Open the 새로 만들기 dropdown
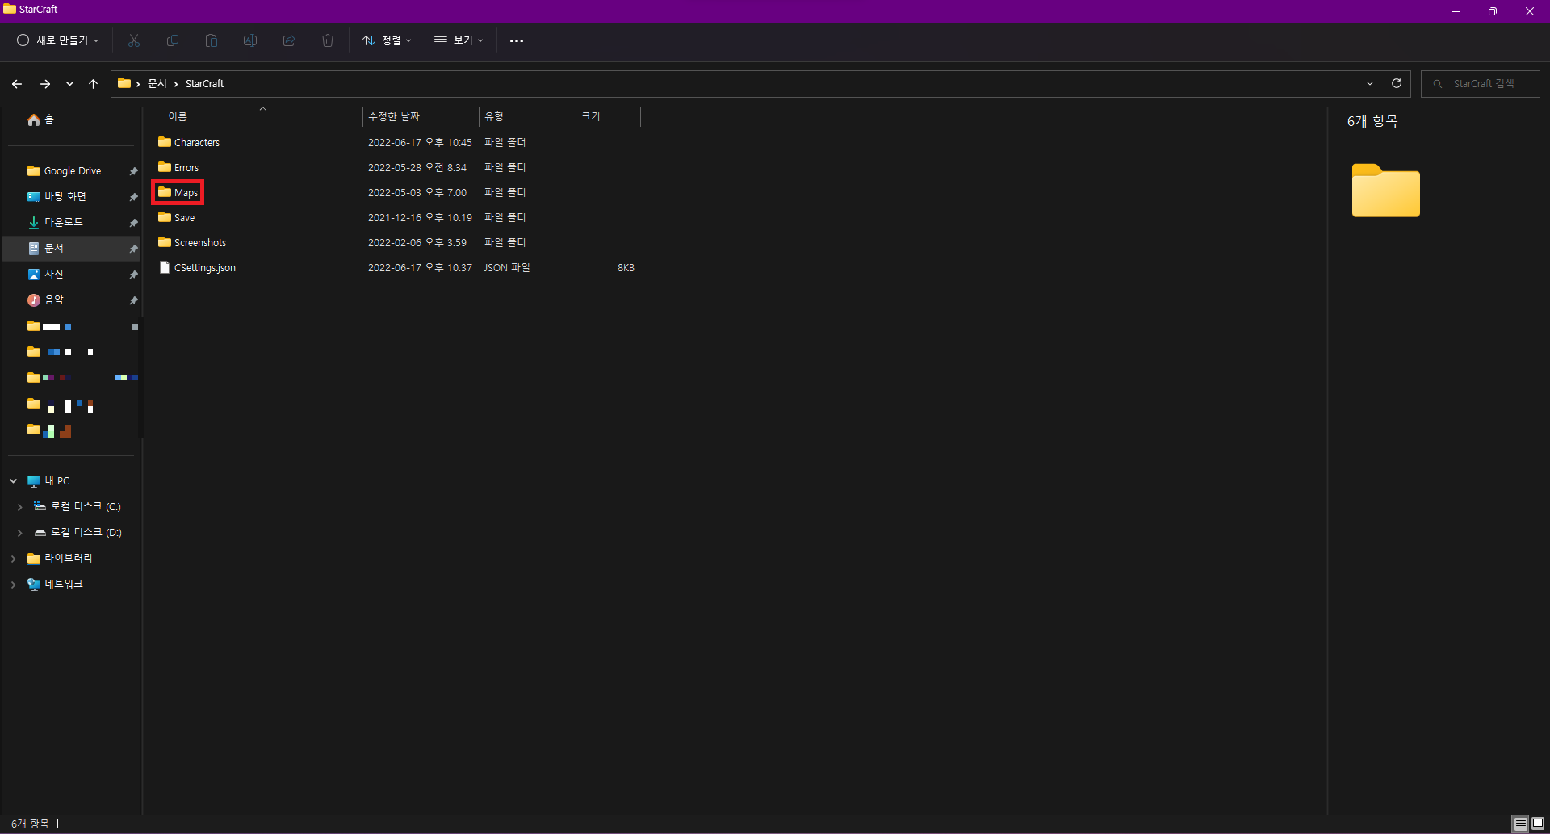This screenshot has height=834, width=1550. point(58,40)
